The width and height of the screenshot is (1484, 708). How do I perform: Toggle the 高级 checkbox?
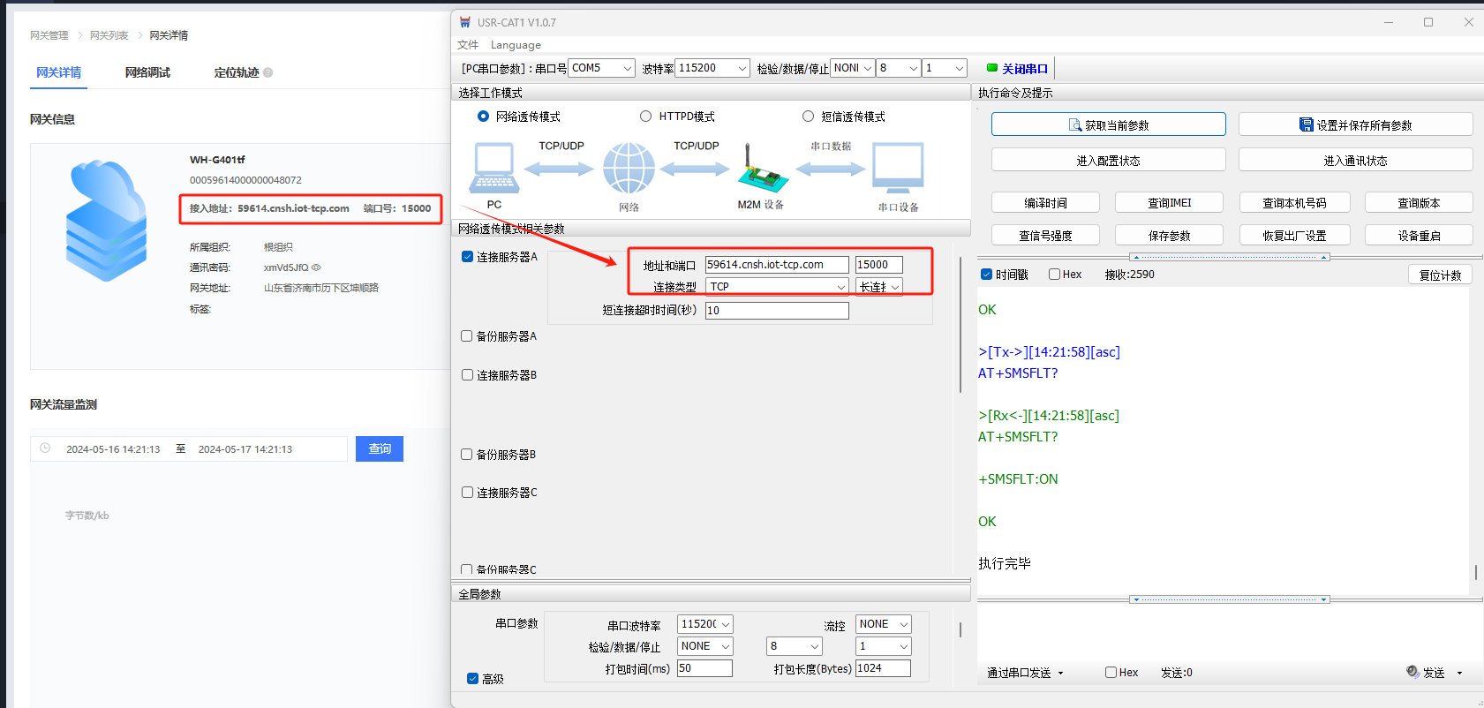[x=472, y=679]
